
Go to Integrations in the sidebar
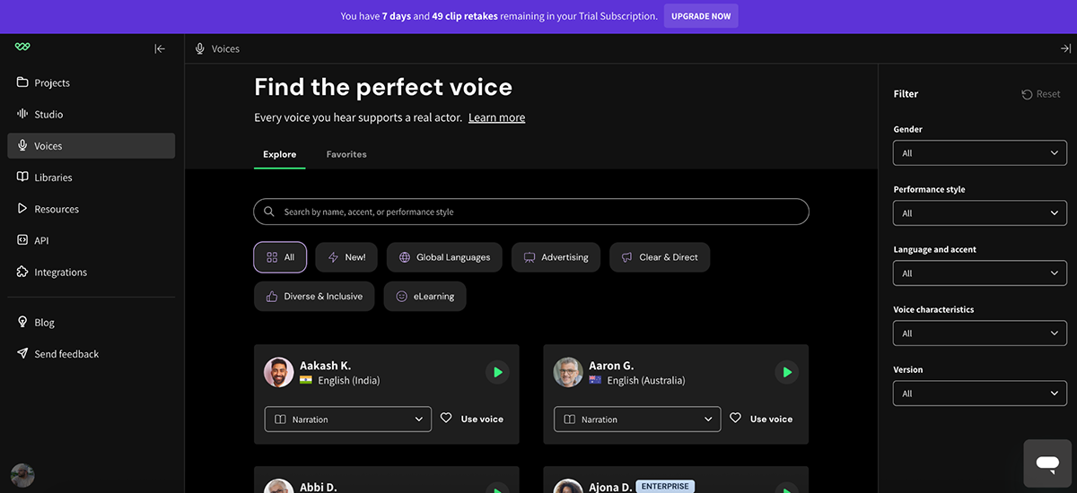[x=60, y=272]
